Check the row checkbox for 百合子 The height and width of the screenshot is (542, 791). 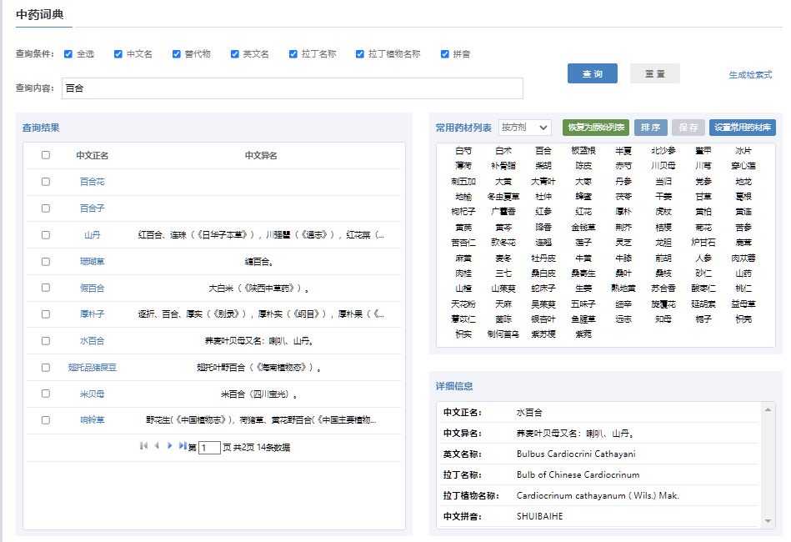click(x=46, y=208)
